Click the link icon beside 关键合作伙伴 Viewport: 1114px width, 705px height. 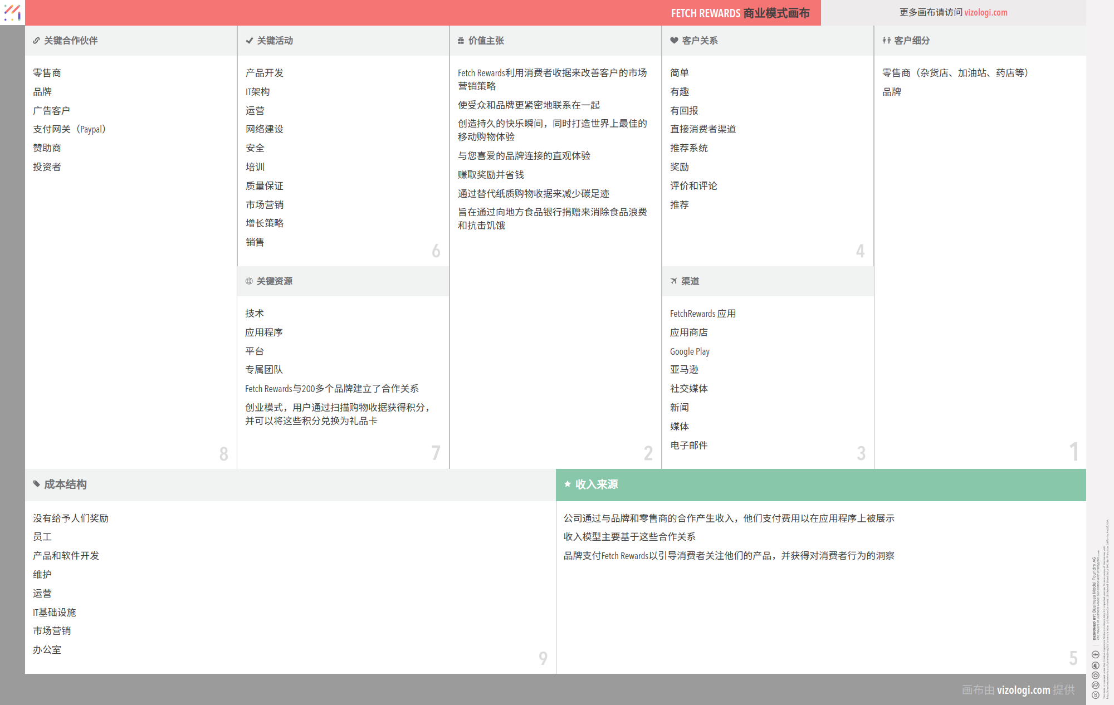pyautogui.click(x=36, y=41)
